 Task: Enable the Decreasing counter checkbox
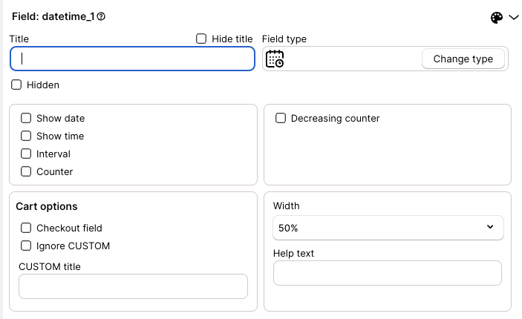tap(281, 118)
